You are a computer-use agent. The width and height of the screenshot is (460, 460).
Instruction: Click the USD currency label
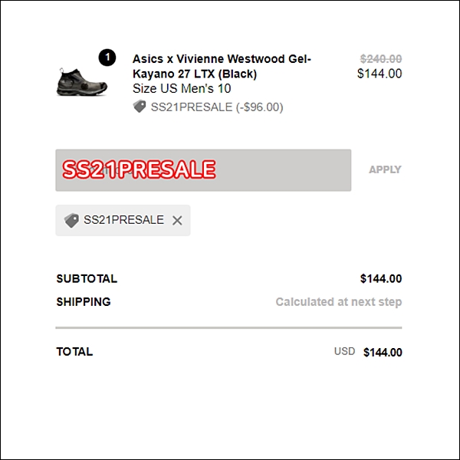pos(345,351)
